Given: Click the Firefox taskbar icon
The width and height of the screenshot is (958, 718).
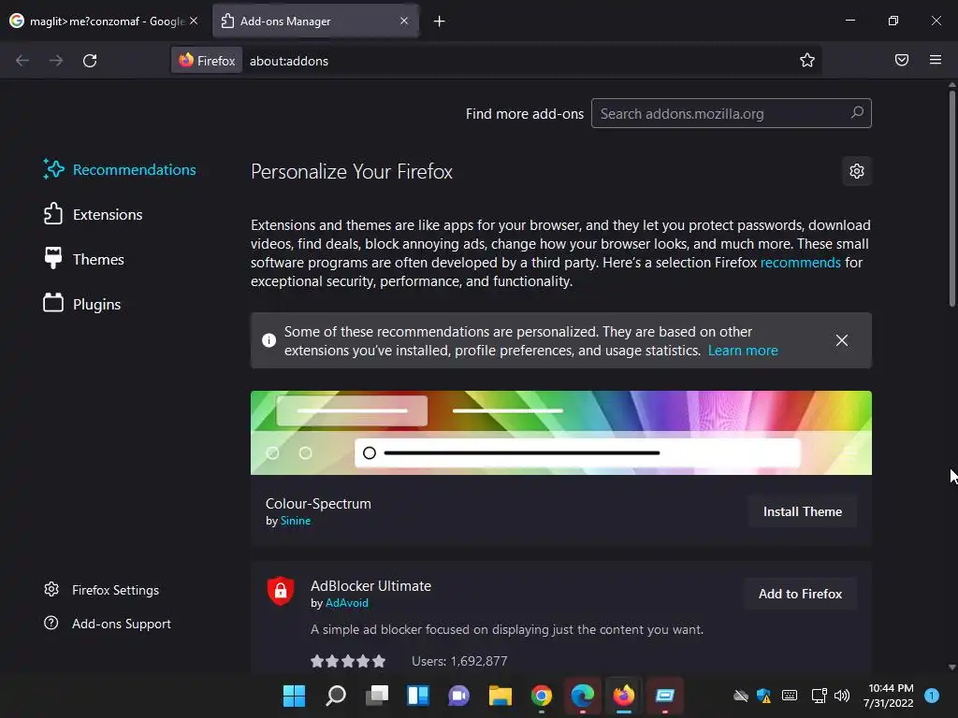Looking at the screenshot, I should 623,696.
